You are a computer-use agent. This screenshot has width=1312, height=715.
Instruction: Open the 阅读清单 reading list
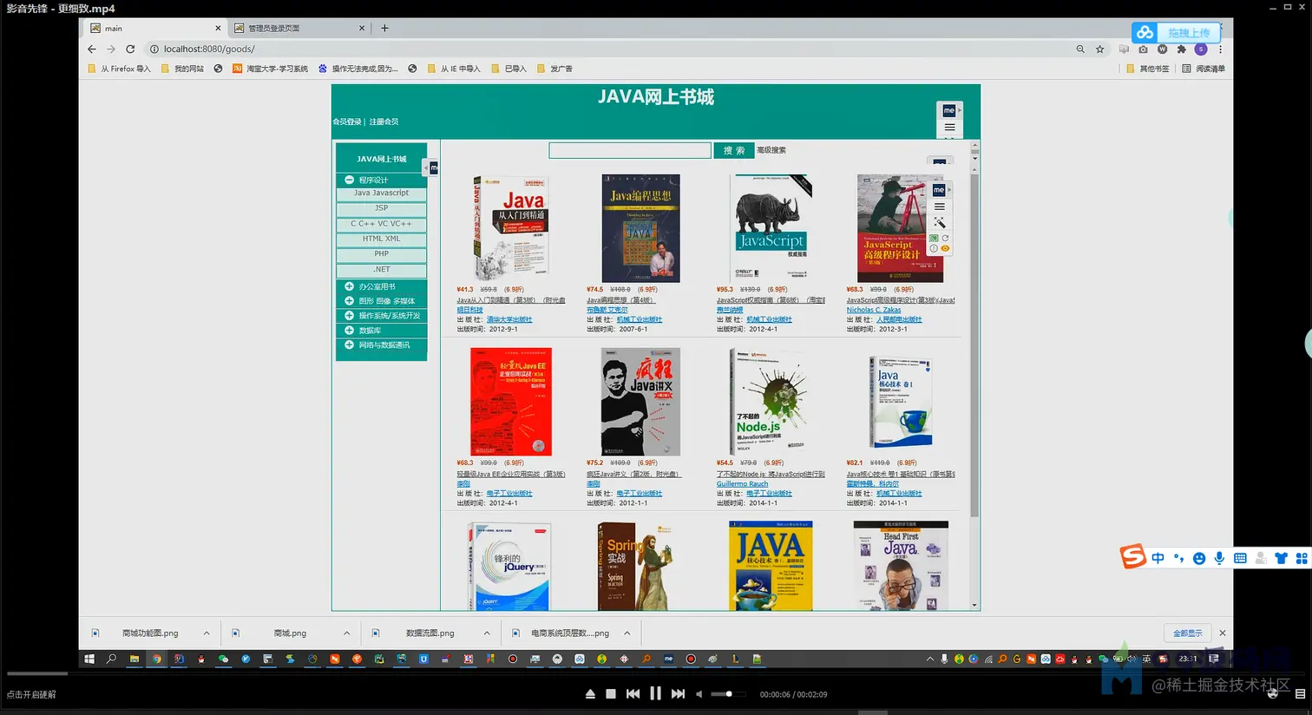pyautogui.click(x=1204, y=69)
